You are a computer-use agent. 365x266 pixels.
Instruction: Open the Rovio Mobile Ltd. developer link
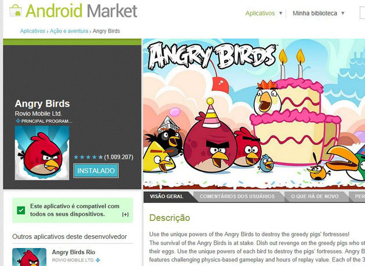tap(38, 114)
